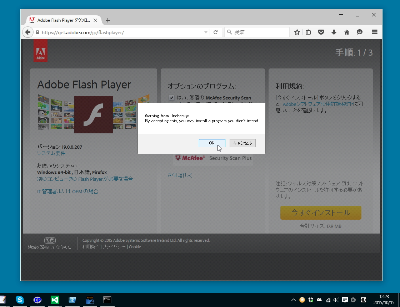Open the address bar history dropdown
Viewport: 400px width, 307px height.
point(206,32)
